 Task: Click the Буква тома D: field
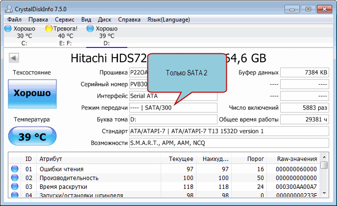coord(173,119)
